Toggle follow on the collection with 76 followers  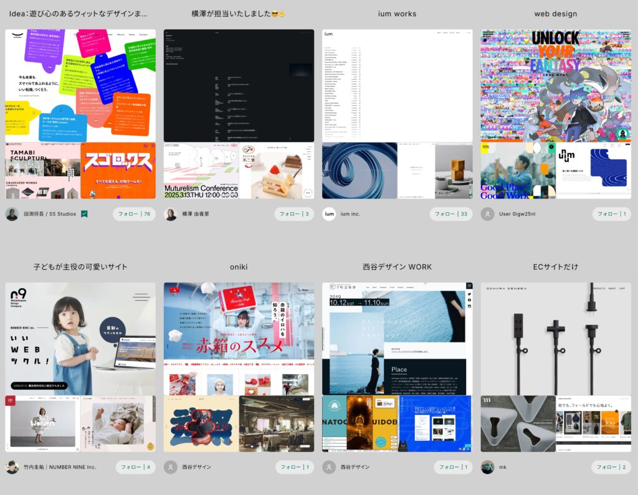coord(134,214)
